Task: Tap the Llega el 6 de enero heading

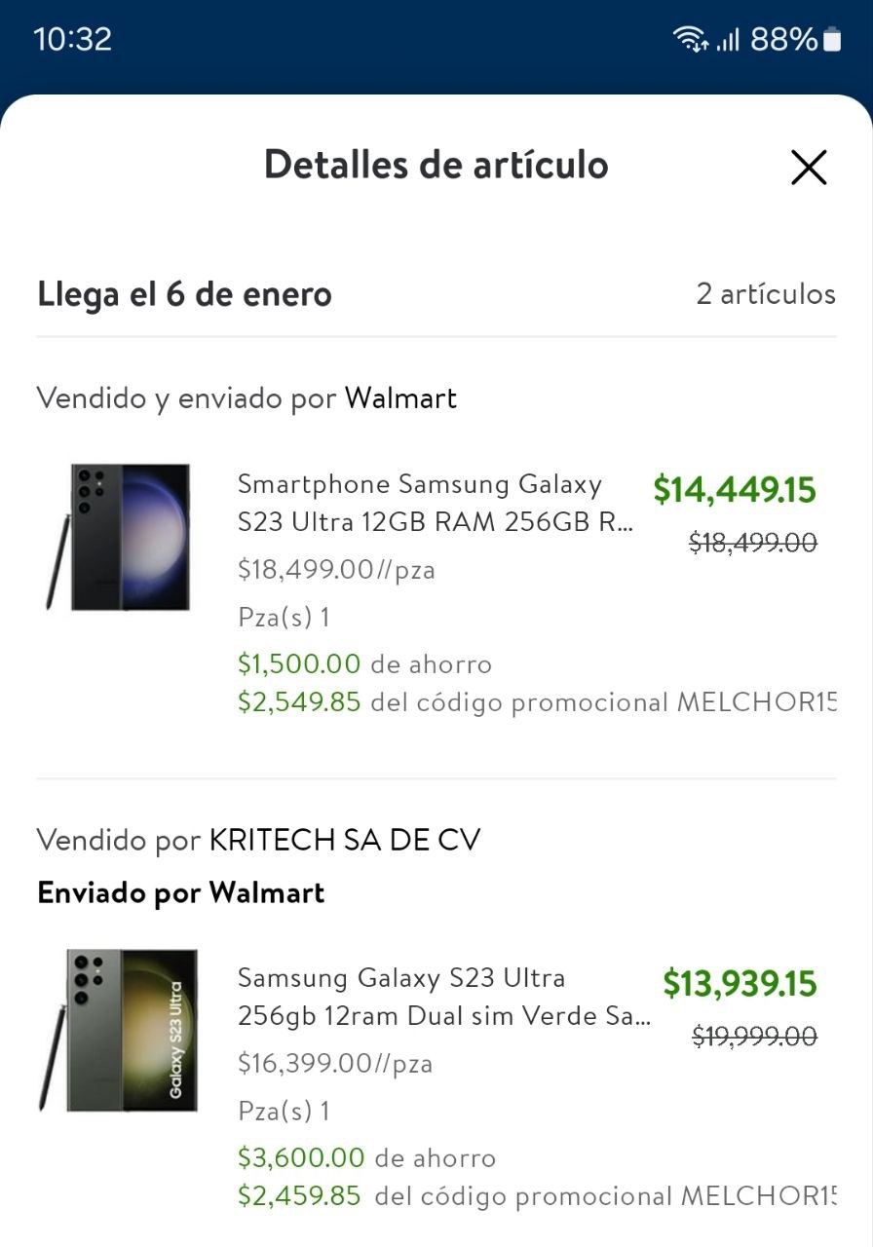Action: pos(184,294)
